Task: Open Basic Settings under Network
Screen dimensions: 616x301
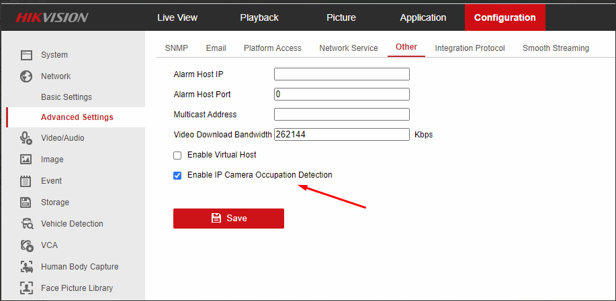Action: (x=67, y=97)
